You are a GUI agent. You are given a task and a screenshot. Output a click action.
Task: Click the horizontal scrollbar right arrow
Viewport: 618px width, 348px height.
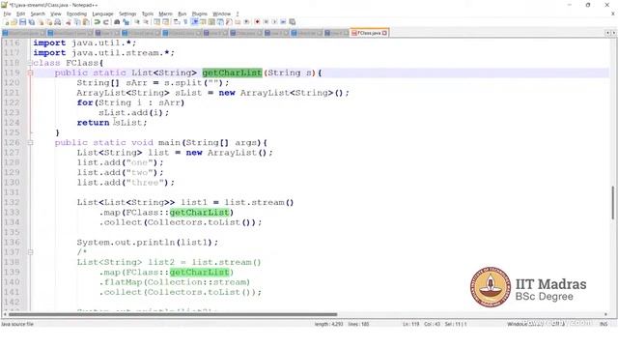click(605, 314)
